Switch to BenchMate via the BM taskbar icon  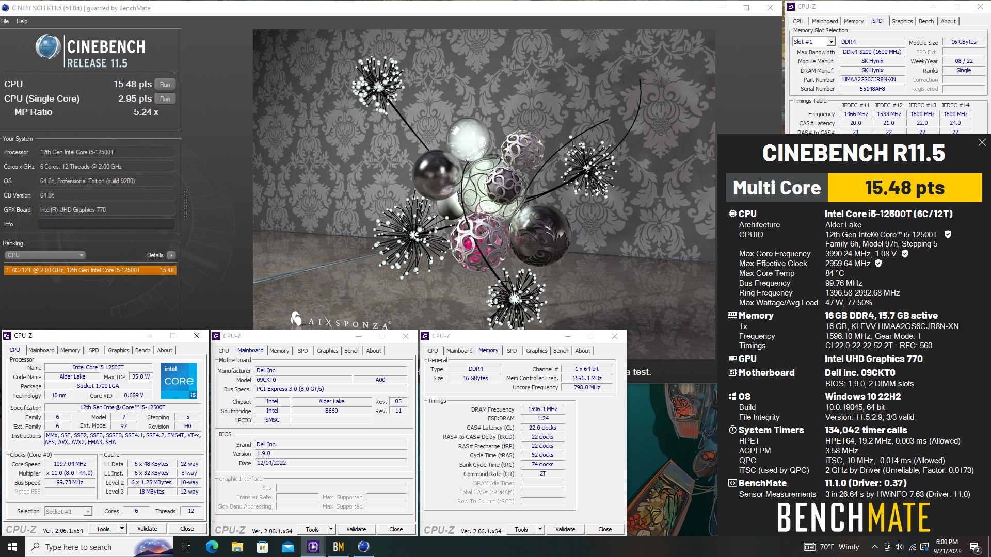(339, 547)
